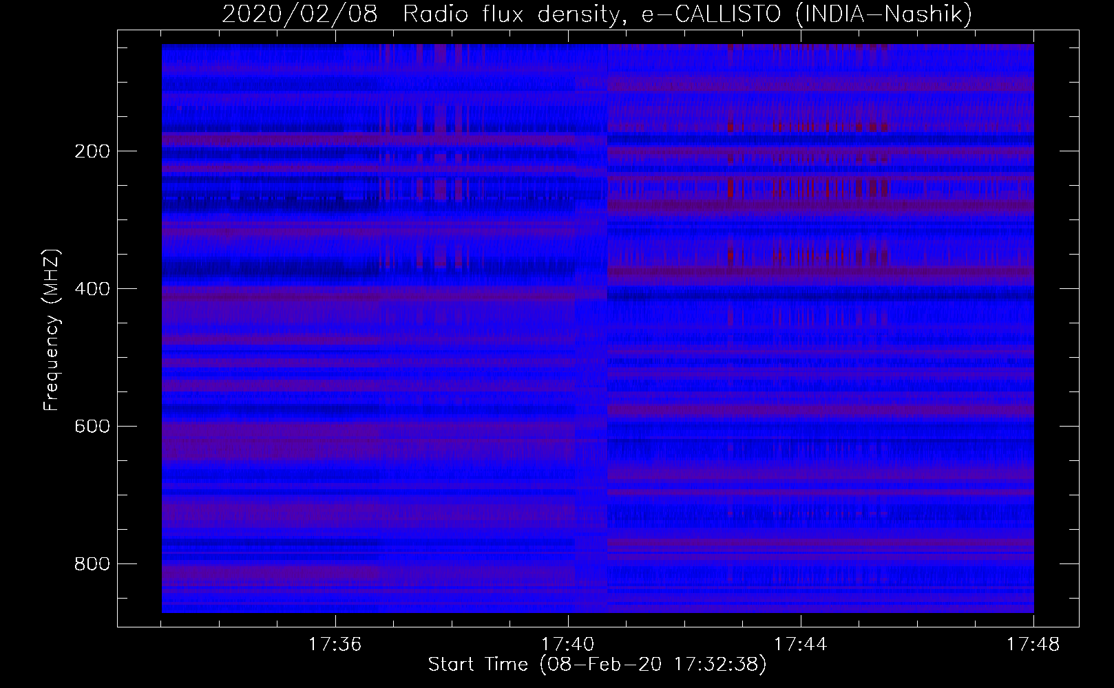This screenshot has width=1114, height=688.
Task: Click the '17:36' time tick label
Action: 335,645
